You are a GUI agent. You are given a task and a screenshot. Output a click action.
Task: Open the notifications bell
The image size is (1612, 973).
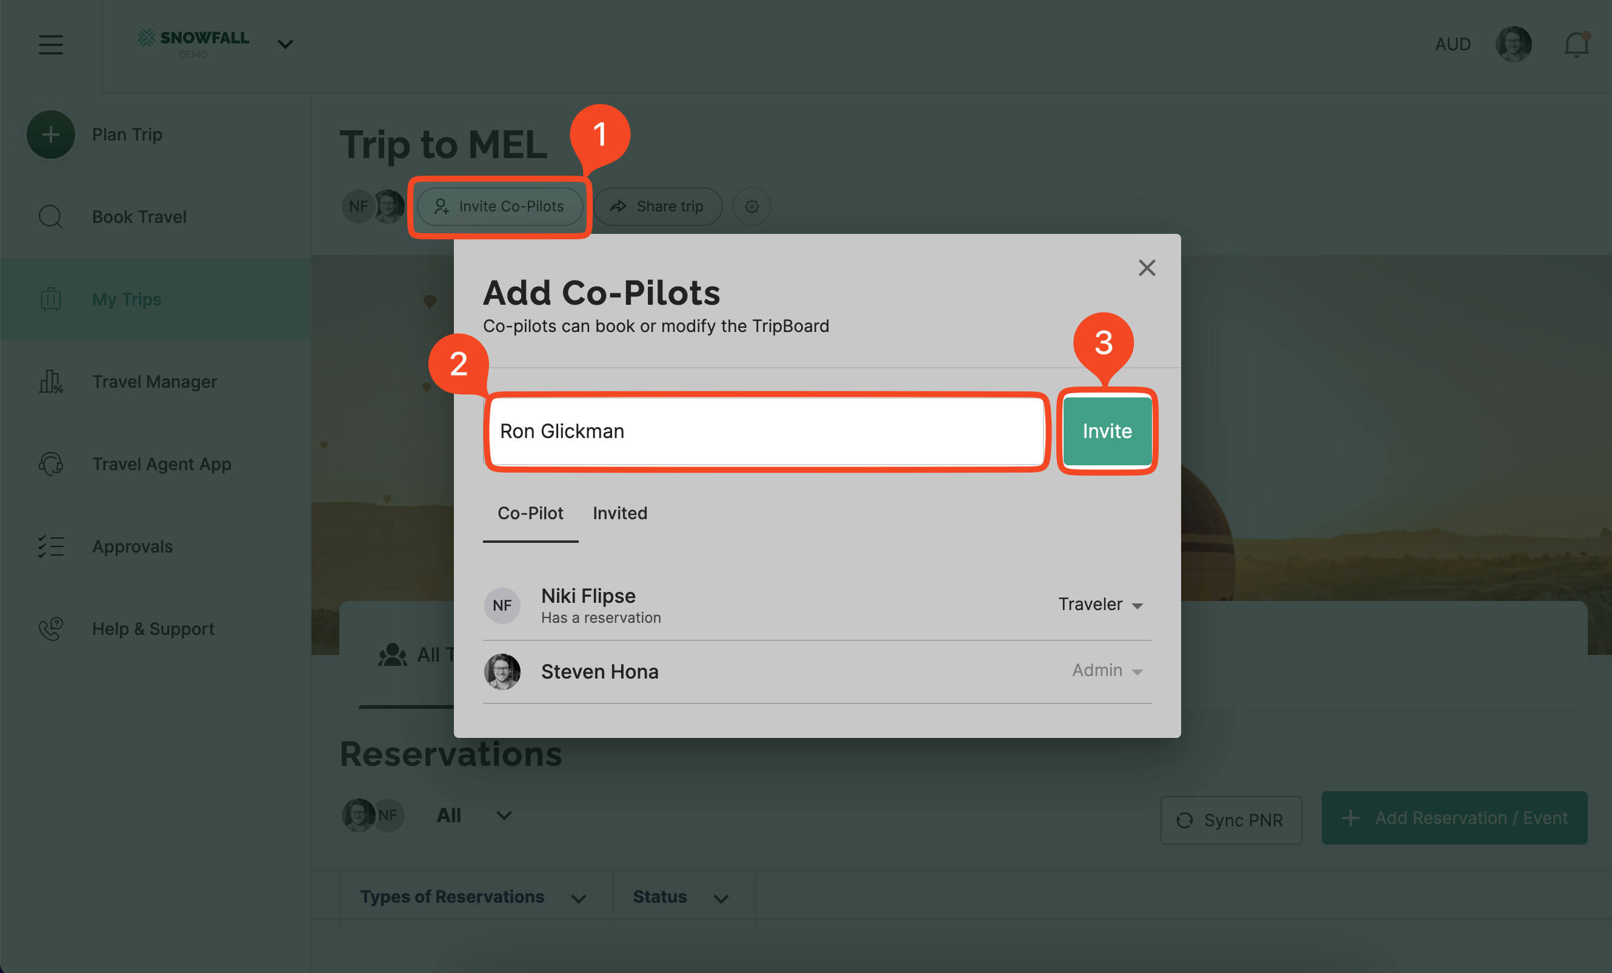coord(1576,44)
